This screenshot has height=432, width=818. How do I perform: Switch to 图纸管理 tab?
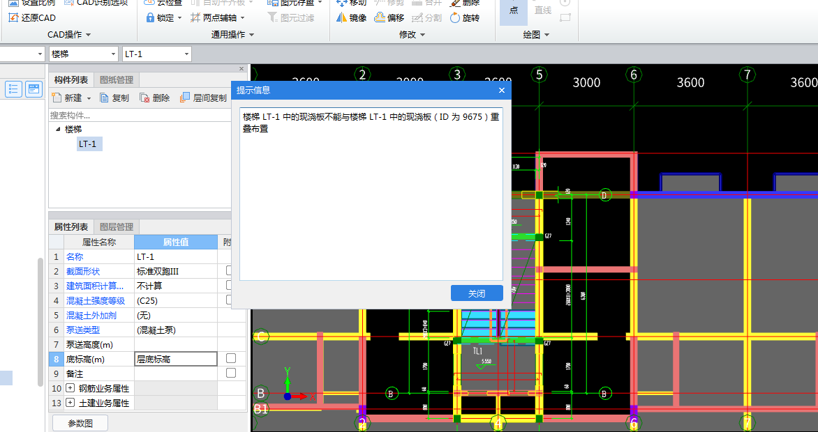(117, 79)
